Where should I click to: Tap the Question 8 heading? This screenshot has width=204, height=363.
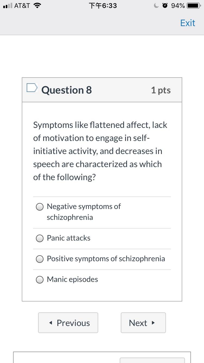(x=67, y=90)
